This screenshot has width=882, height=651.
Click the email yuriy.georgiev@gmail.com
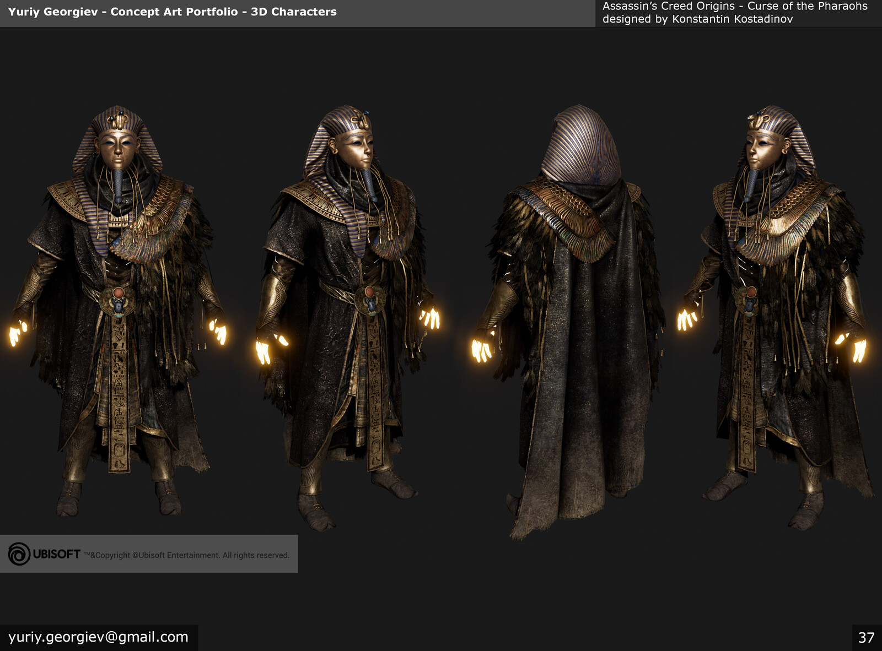tap(98, 637)
